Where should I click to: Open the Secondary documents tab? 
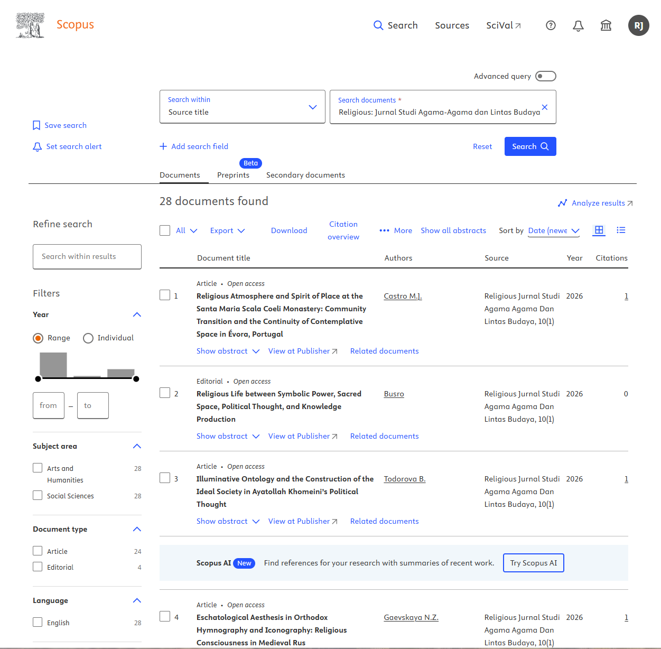click(305, 175)
